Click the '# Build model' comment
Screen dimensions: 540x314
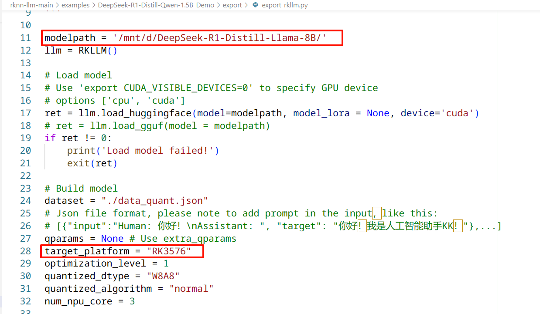(x=81, y=189)
